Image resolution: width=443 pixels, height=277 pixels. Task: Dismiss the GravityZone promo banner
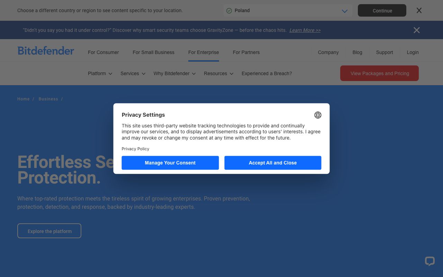tap(417, 30)
